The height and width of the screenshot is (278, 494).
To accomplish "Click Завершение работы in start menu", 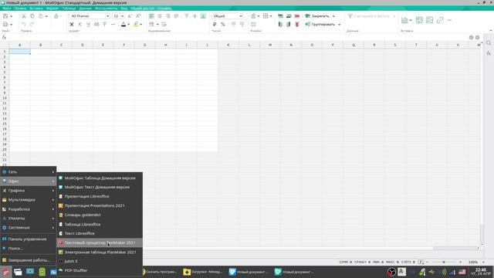I will (29, 260).
